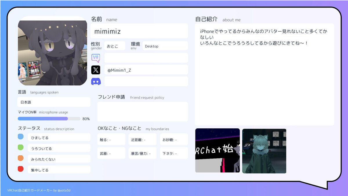Click the status field 集中してる
This screenshot has height=196, width=348.
[59, 170]
